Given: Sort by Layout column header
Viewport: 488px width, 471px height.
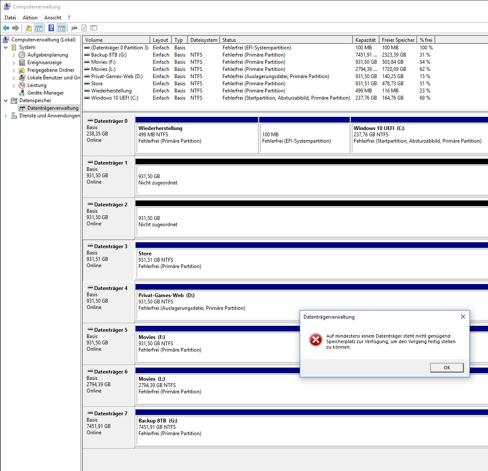Looking at the screenshot, I should pyautogui.click(x=160, y=40).
